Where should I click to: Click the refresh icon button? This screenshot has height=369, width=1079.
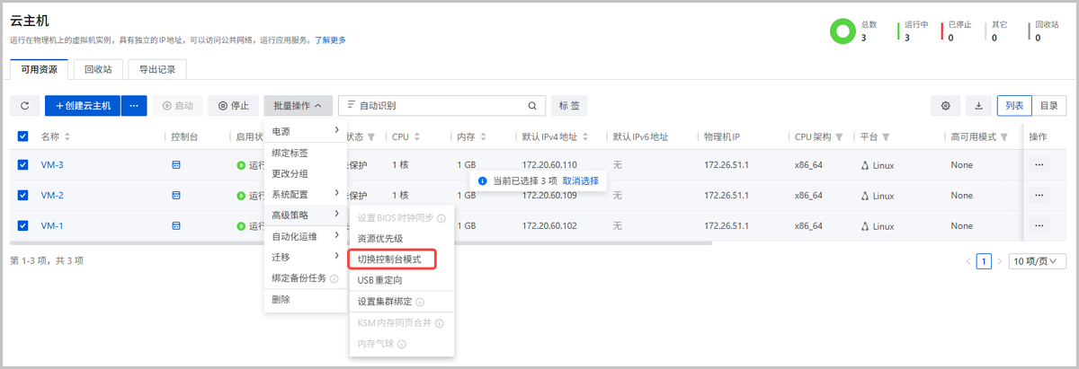tap(24, 106)
